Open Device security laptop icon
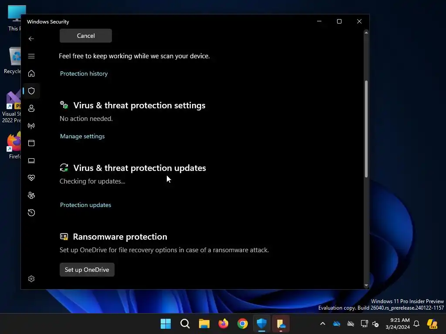This screenshot has height=334, width=446. pos(31,160)
